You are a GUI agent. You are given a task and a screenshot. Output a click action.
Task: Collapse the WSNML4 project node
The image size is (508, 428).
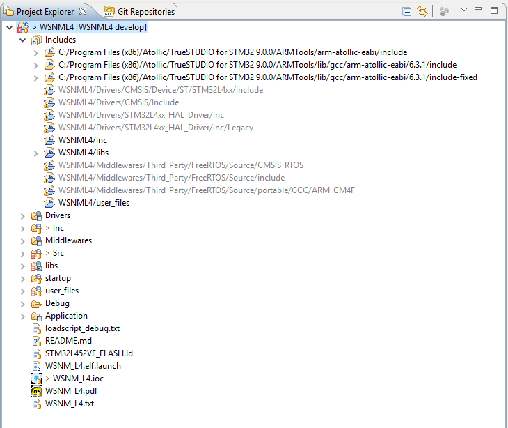10,28
